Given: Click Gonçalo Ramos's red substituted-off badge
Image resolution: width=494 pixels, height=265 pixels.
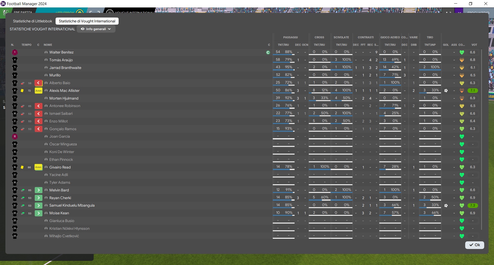Looking at the screenshot, I should pos(38,129).
